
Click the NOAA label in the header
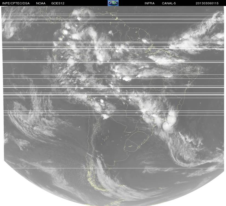(x=41, y=3)
